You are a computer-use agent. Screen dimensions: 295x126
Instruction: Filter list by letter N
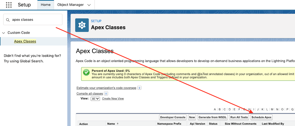click(x=277, y=109)
